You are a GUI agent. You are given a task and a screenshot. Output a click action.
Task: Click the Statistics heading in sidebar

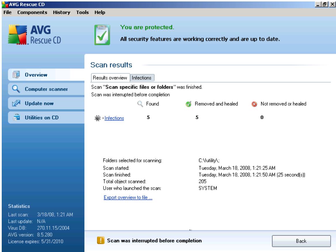[19, 206]
